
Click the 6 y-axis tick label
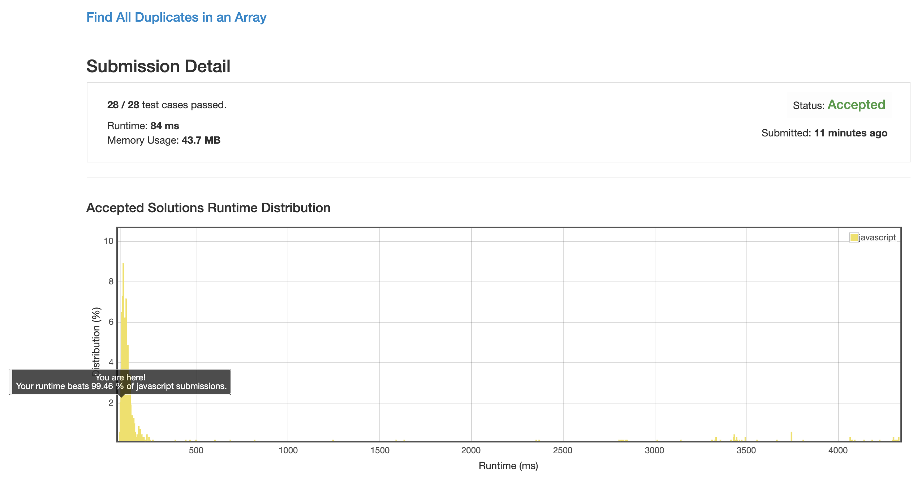(111, 322)
